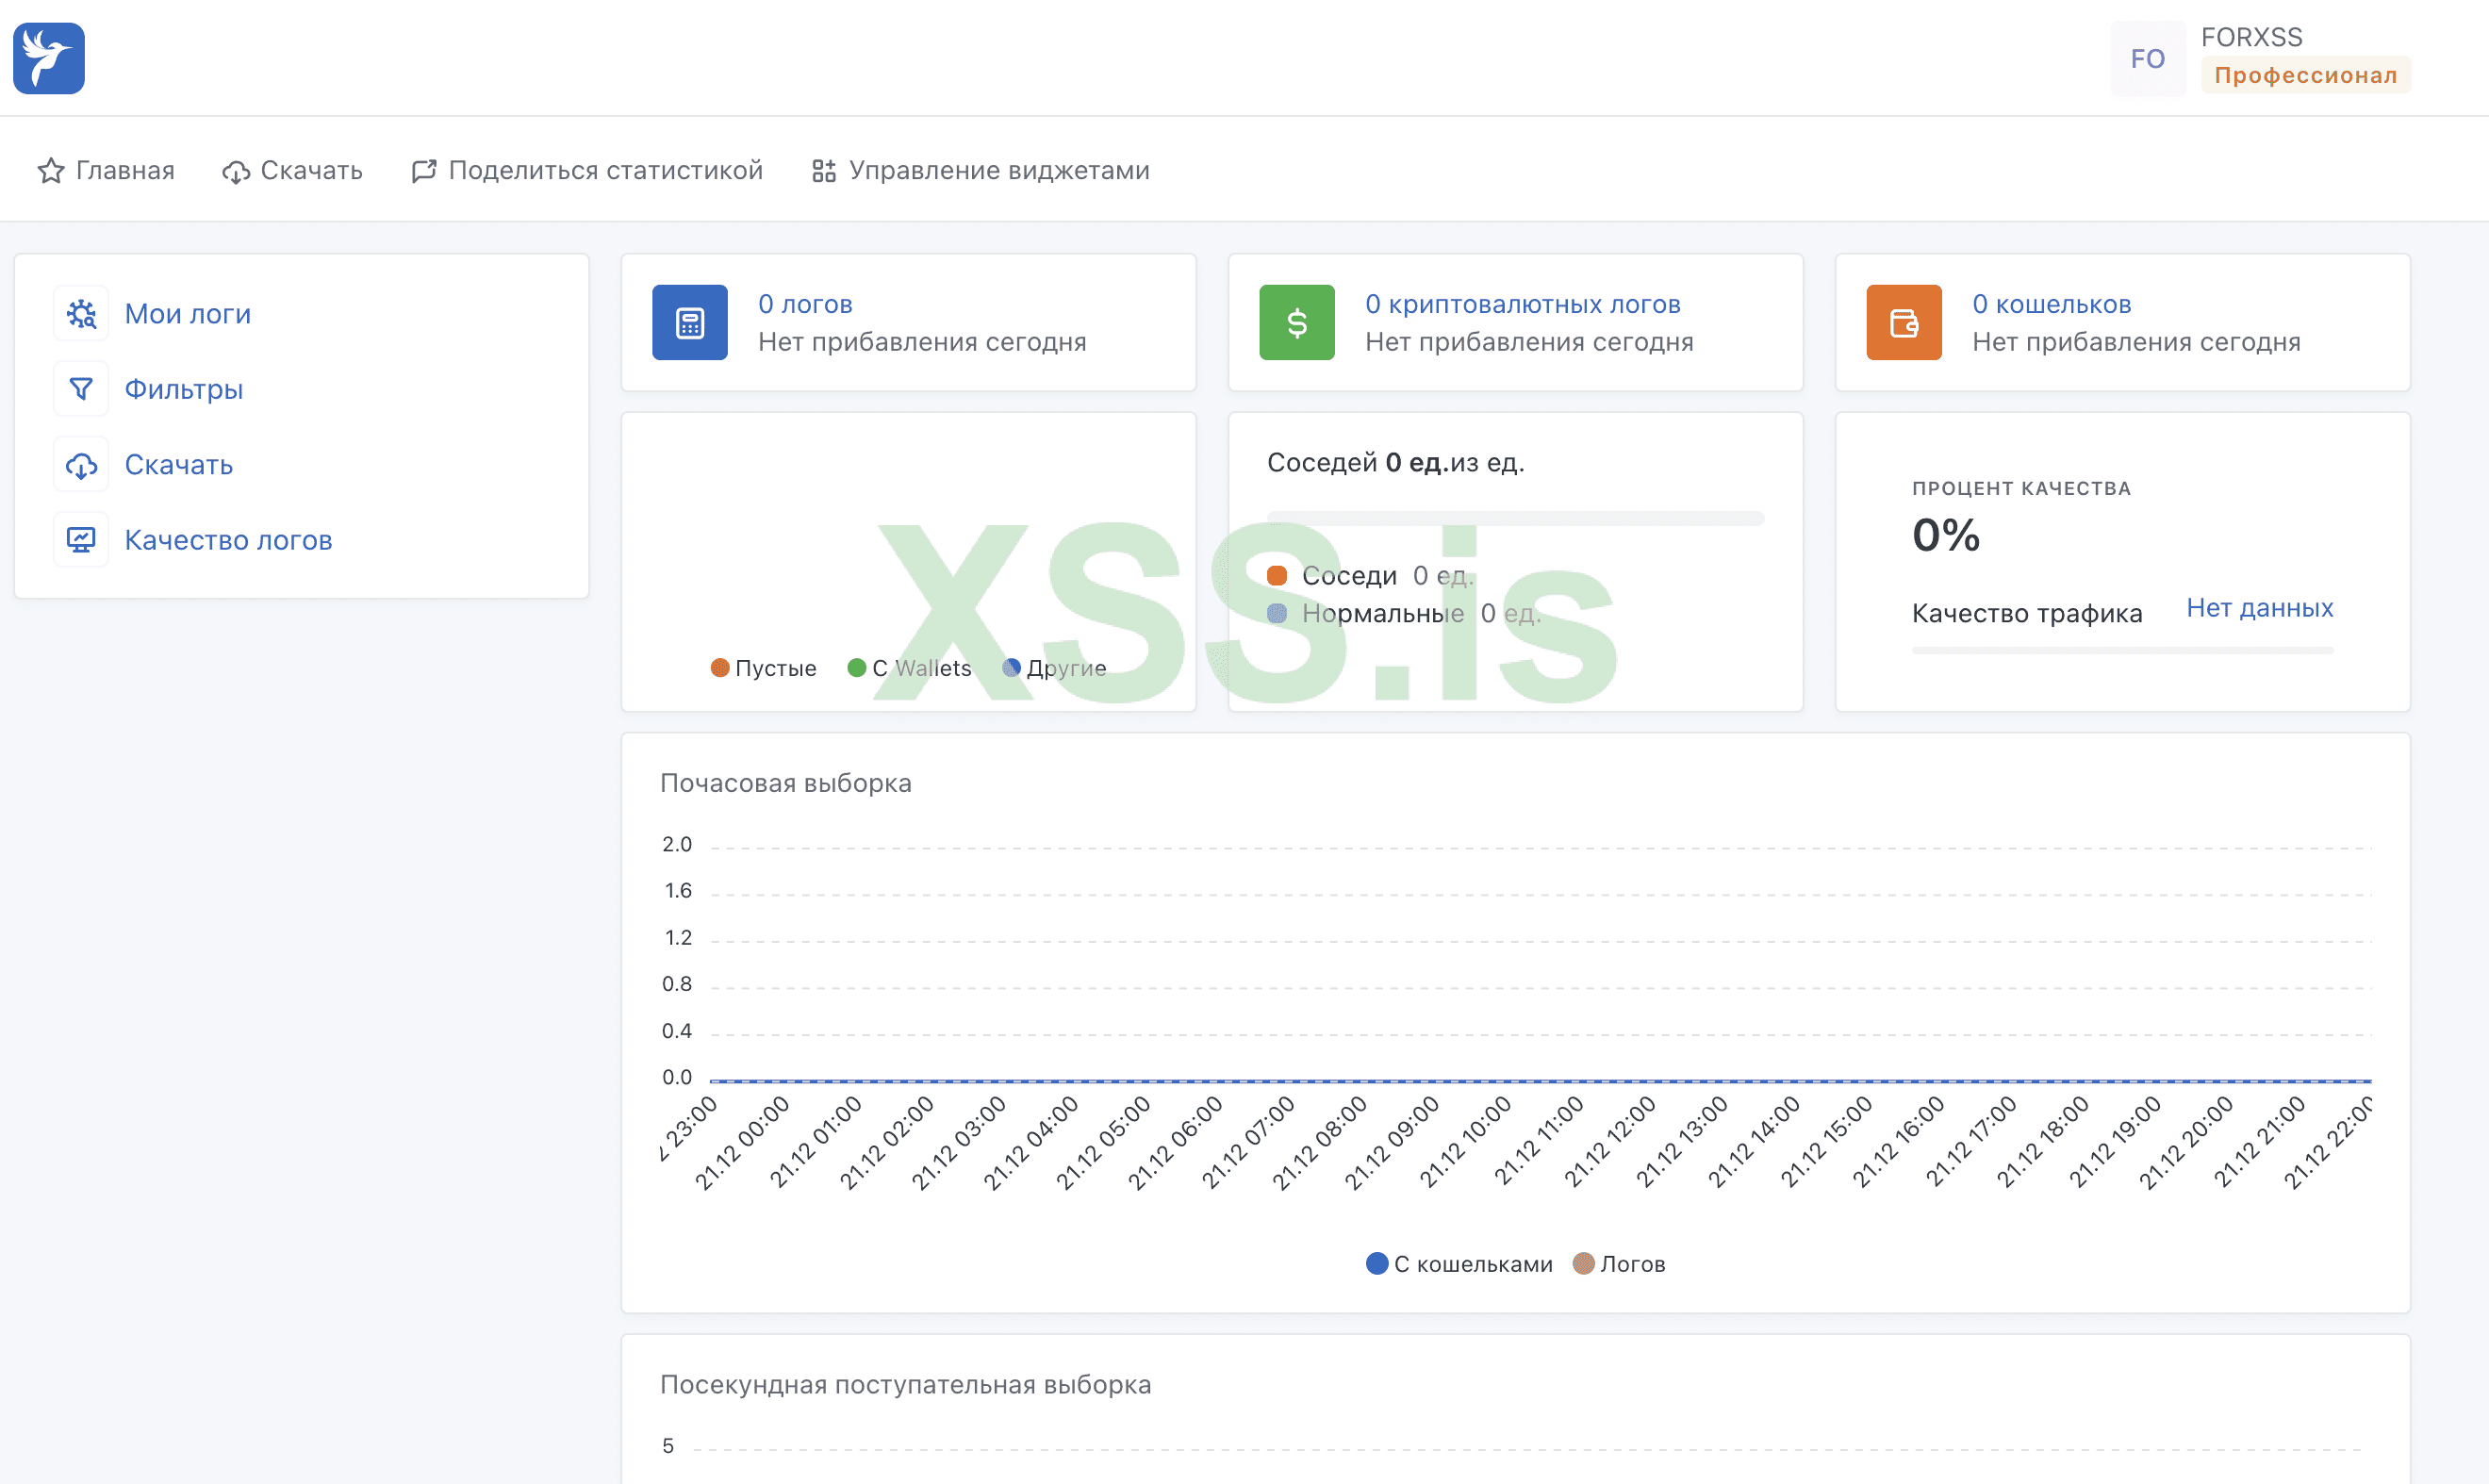Viewport: 2489px width, 1484px height.
Task: Click the FO user avatar
Action: click(x=2147, y=59)
